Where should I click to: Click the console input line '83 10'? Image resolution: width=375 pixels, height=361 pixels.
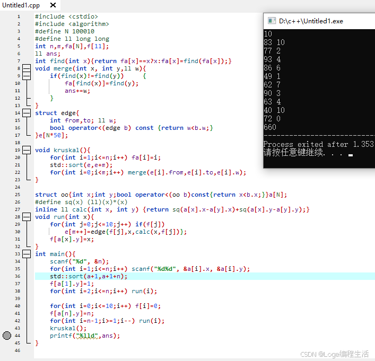pos(274,42)
